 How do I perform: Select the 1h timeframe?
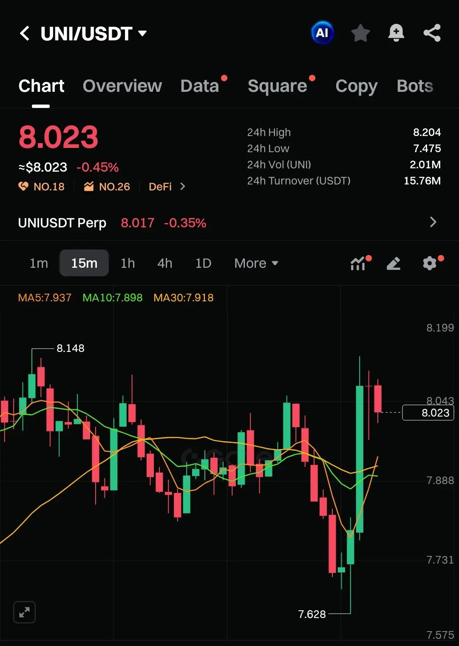(x=128, y=263)
